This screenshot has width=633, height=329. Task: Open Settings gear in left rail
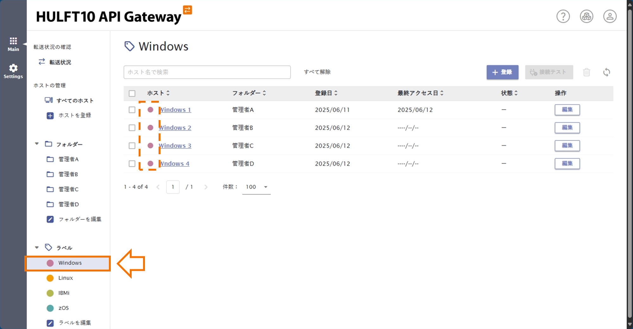coord(13,68)
